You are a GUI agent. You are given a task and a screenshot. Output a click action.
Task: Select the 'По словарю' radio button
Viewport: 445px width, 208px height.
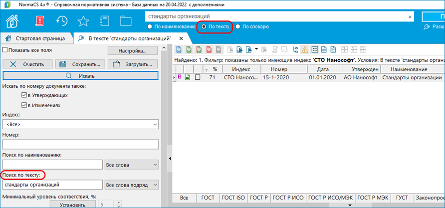pyautogui.click(x=238, y=26)
